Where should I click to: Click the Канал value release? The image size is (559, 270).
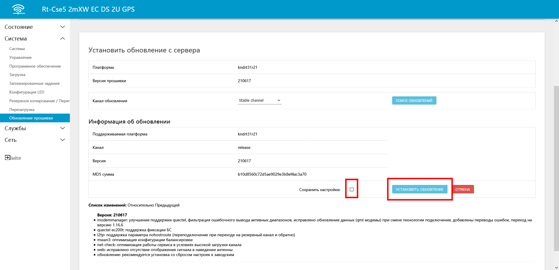[244, 147]
